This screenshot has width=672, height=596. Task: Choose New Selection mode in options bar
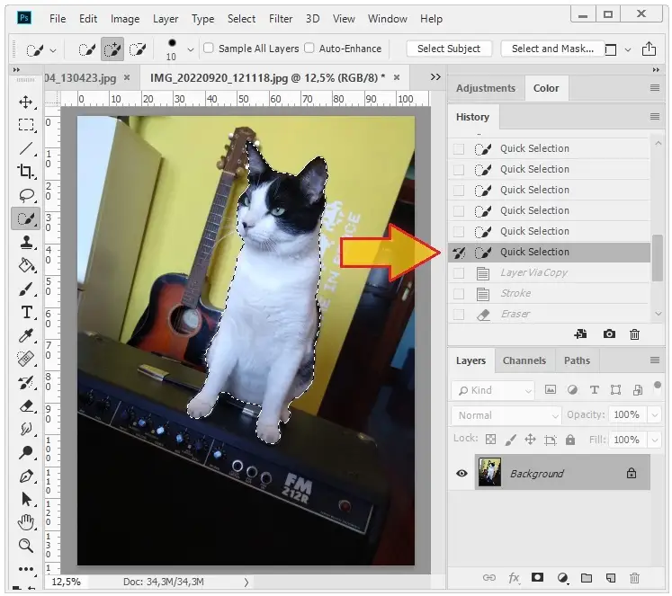point(87,49)
